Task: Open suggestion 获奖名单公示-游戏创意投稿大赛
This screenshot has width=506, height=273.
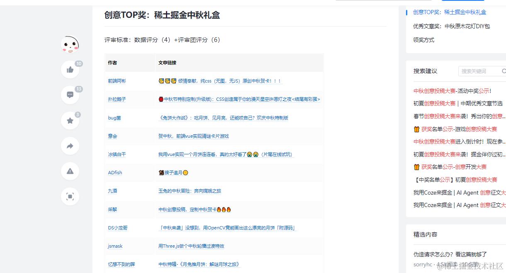Action: coord(455,129)
